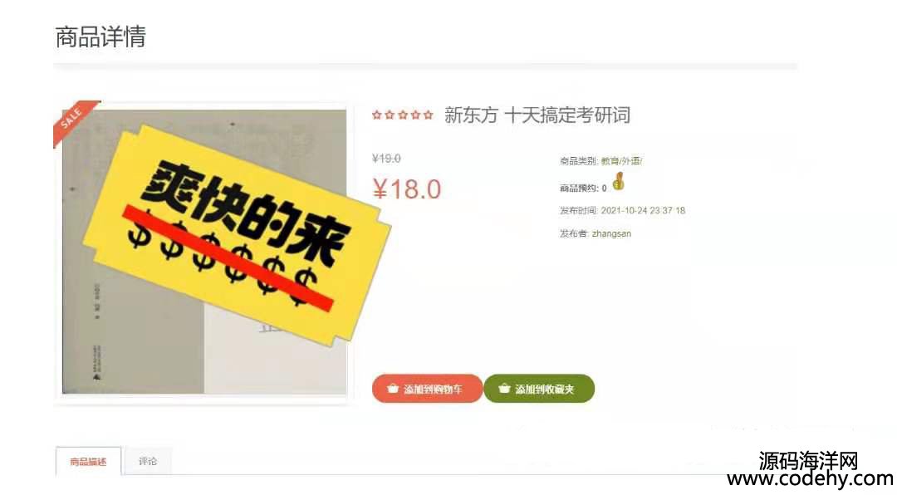Click the second rating star

pos(390,115)
